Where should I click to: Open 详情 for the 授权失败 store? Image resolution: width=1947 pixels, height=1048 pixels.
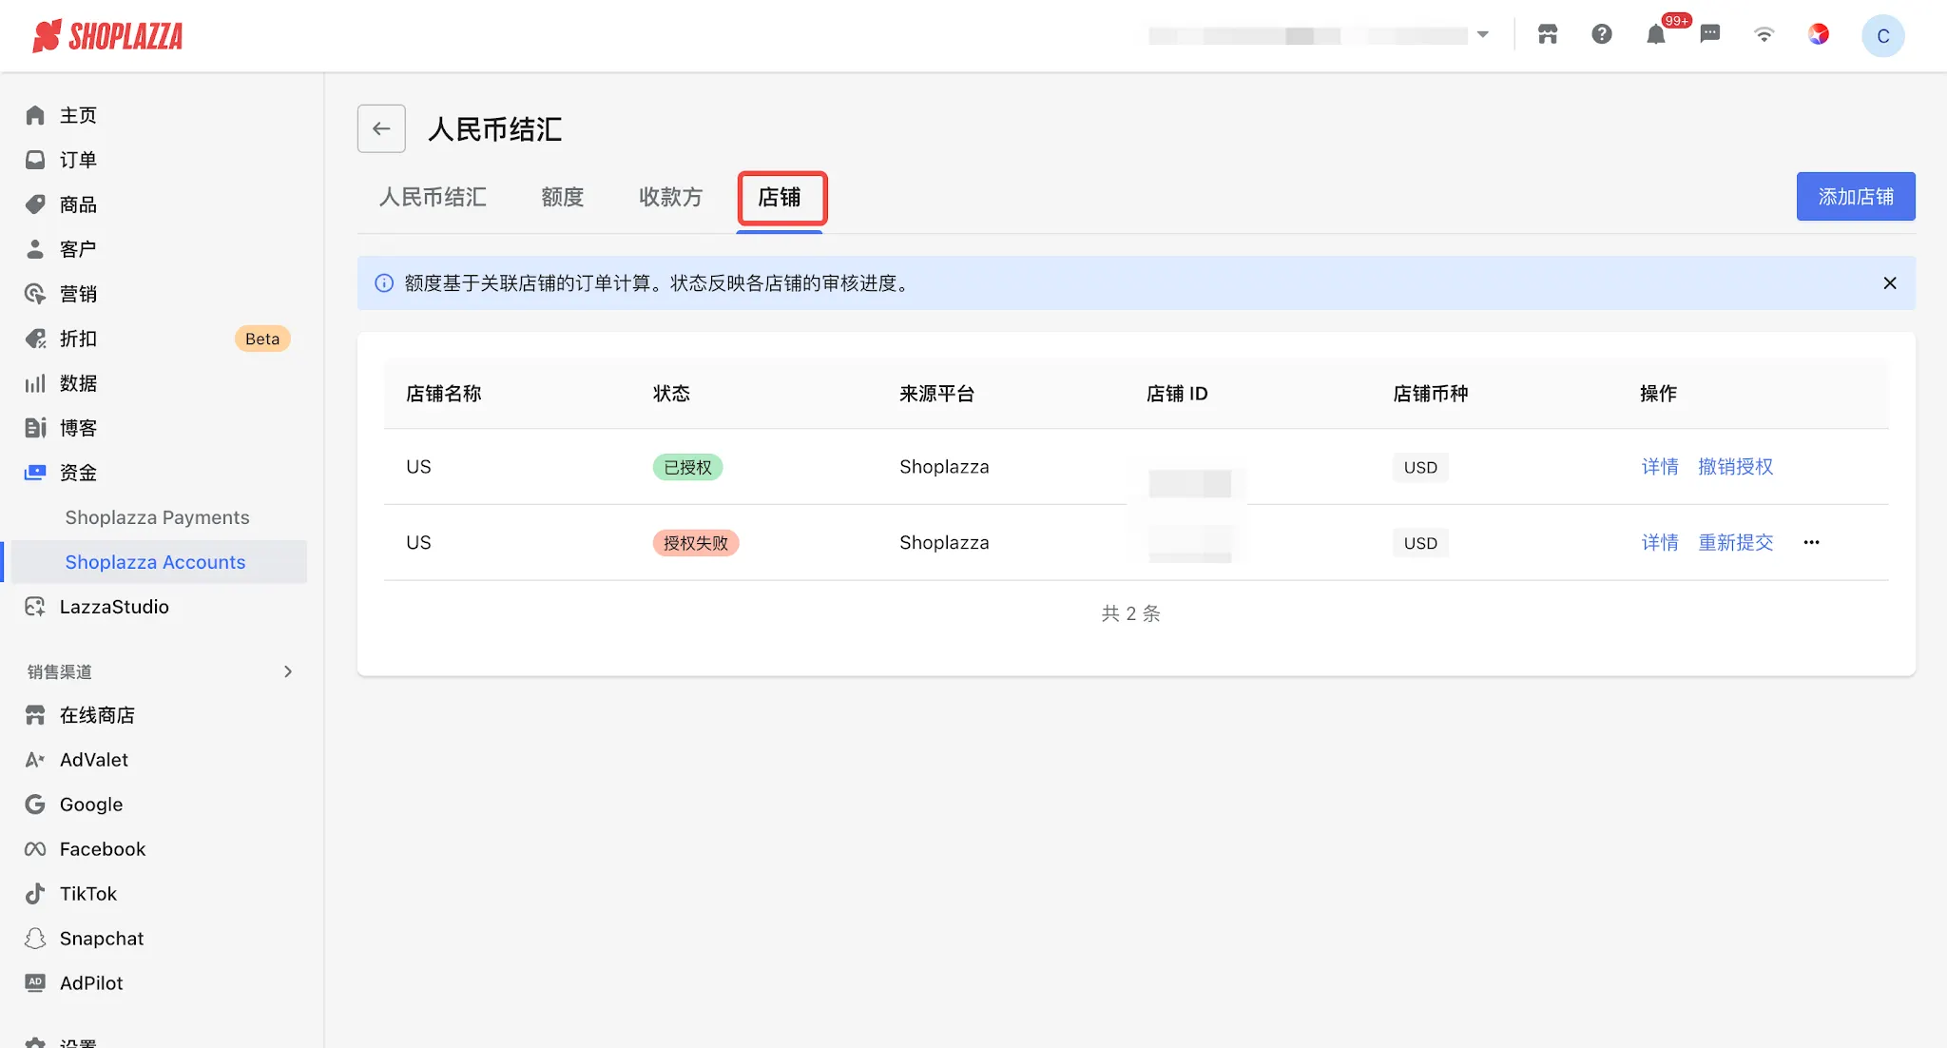coord(1660,543)
